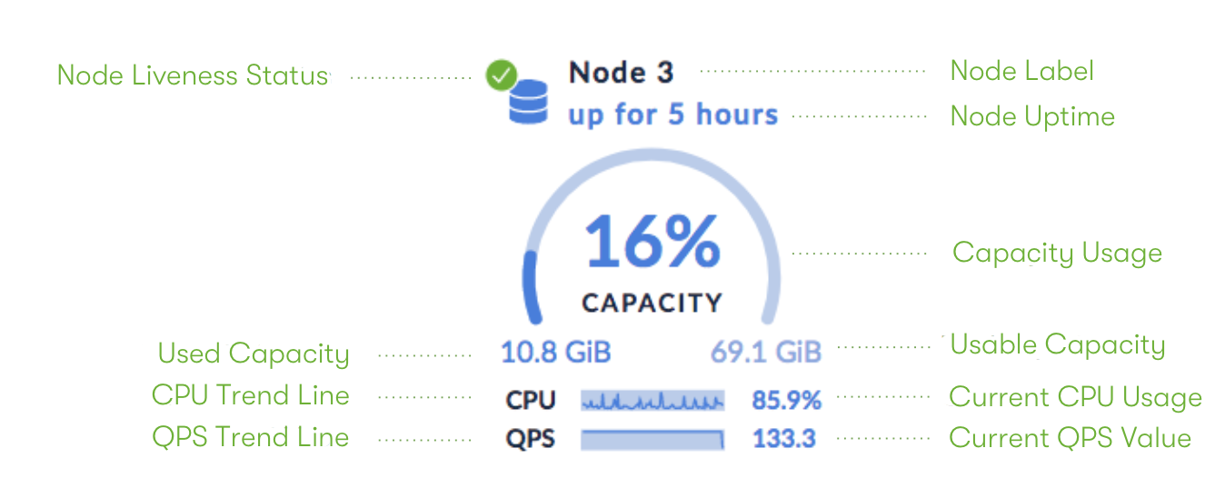Click the 'Node Uptime' annotation text
Image resolution: width=1225 pixels, height=498 pixels.
(x=1032, y=116)
